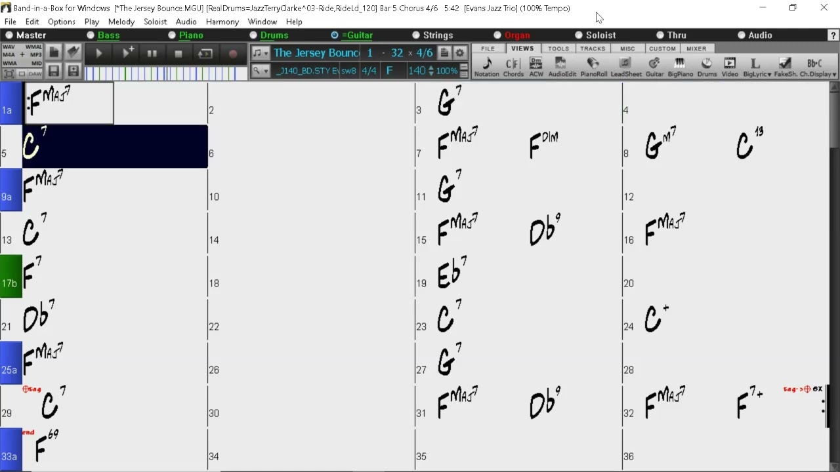
Task: Open the Chords sheet view
Action: [513, 67]
